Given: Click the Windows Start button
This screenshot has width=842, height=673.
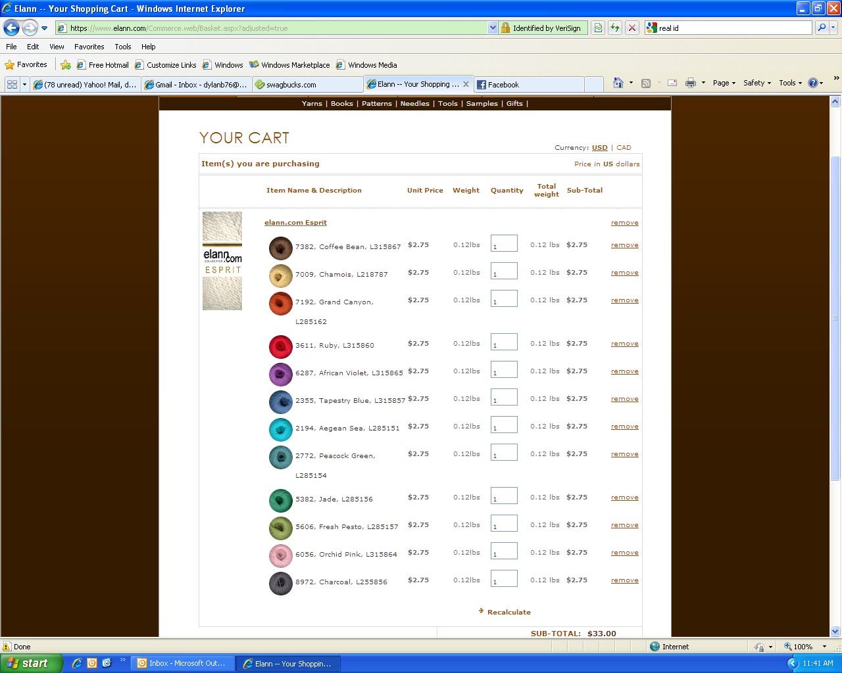Looking at the screenshot, I should [x=32, y=663].
